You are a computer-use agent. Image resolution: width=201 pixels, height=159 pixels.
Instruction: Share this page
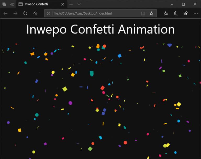click(x=186, y=13)
